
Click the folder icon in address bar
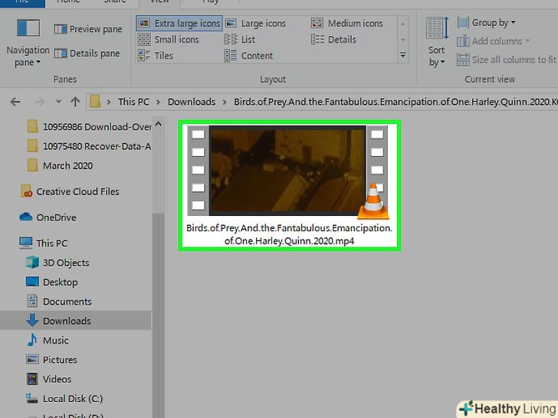point(95,102)
